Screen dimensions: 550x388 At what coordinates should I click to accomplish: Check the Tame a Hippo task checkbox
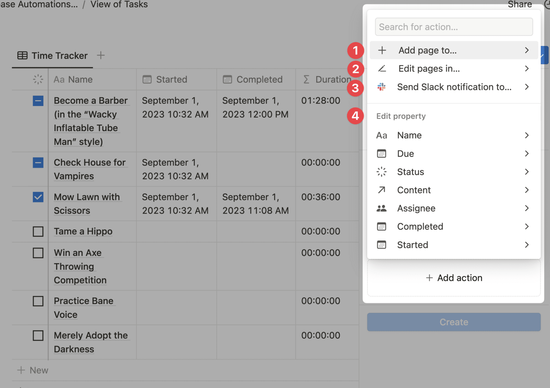coord(38,232)
